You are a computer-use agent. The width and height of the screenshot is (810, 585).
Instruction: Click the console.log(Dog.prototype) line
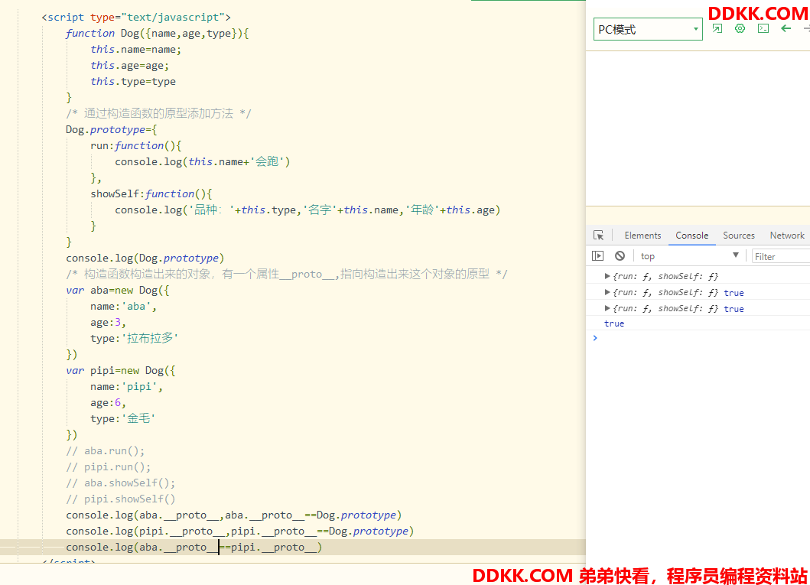[x=145, y=258]
